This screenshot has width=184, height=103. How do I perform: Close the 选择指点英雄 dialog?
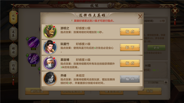tap(140, 16)
